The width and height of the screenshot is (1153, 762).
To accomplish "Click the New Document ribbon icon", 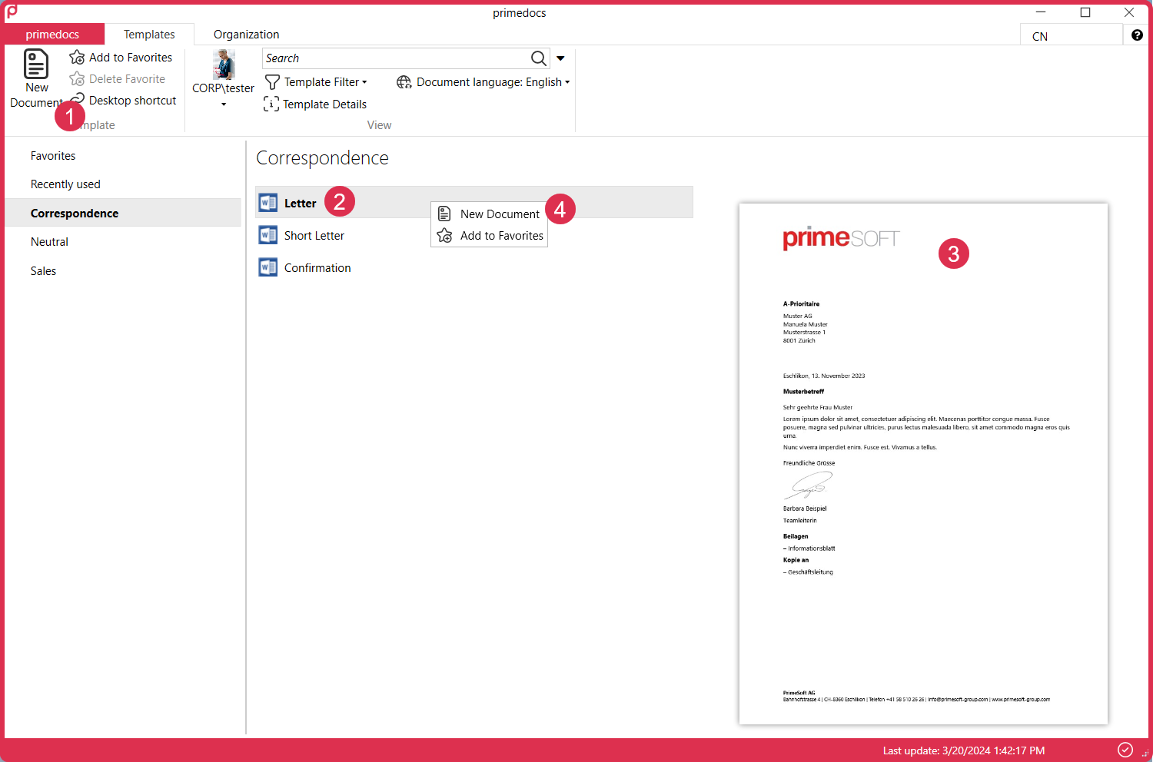I will point(36,65).
